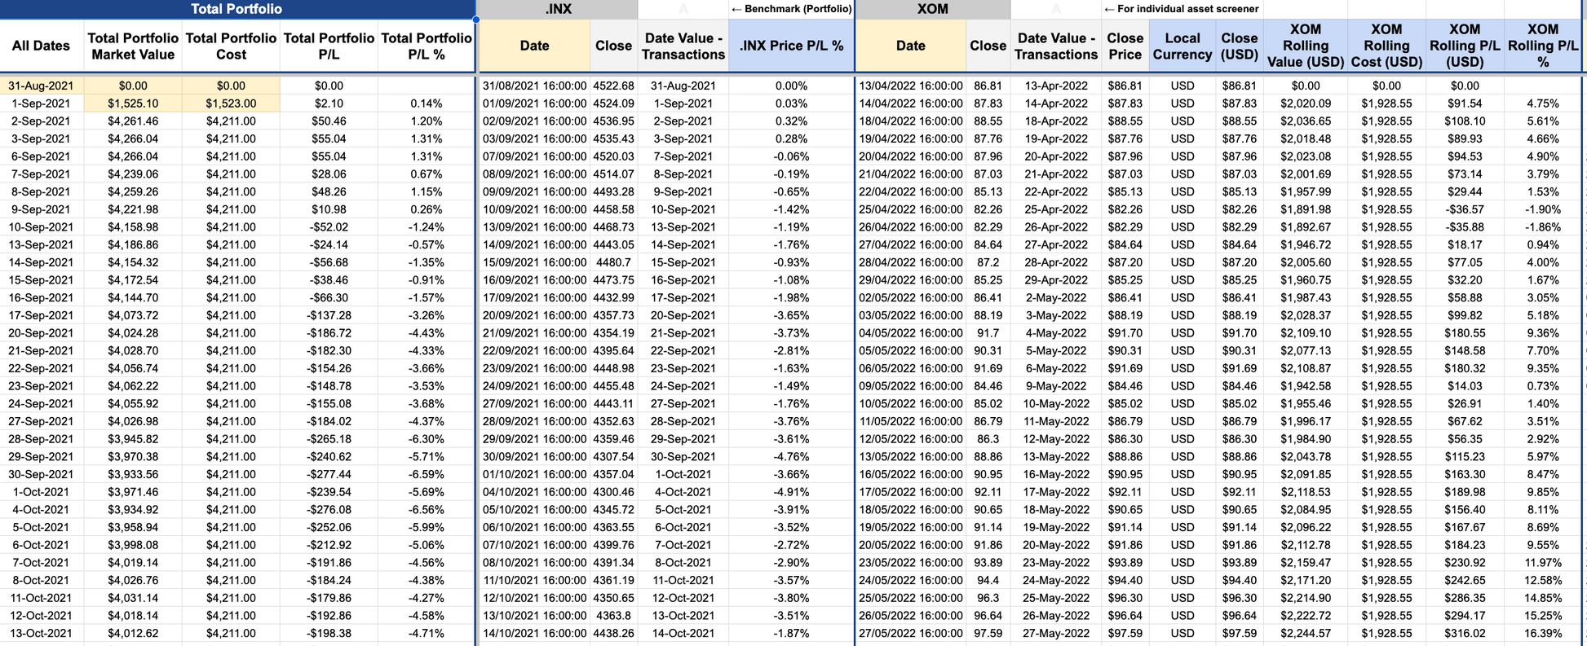Click Total Portfolio P/L % column header
The width and height of the screenshot is (1587, 646).
point(427,46)
